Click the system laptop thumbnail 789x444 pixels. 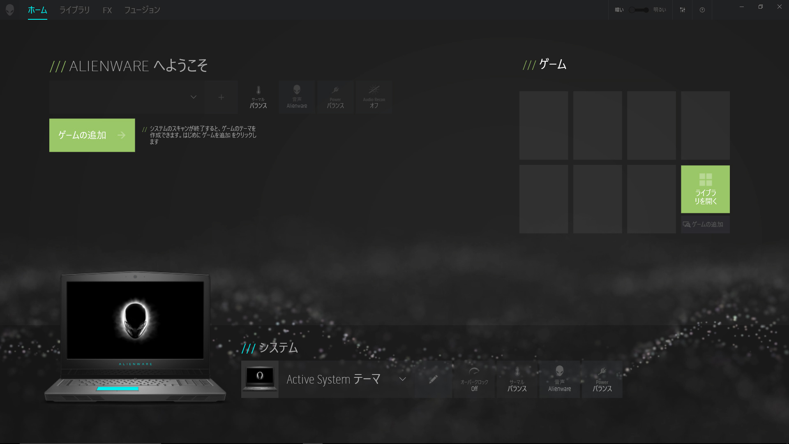point(260,379)
